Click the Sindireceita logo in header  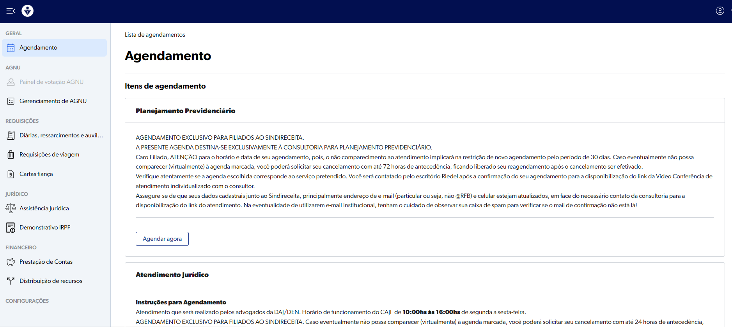27,11
